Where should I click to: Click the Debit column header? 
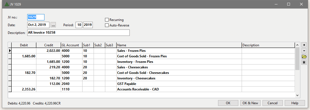coord(24,45)
